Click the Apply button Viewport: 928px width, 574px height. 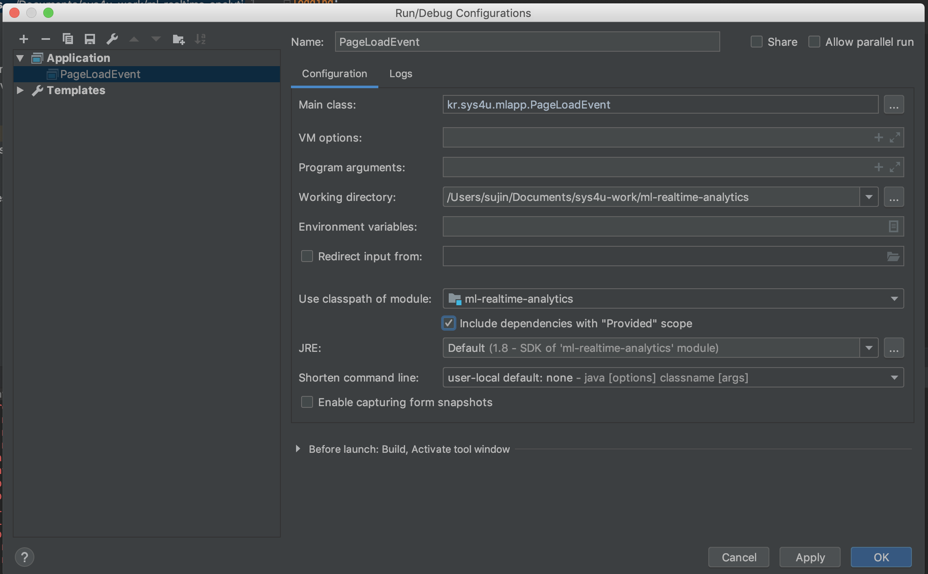pos(810,557)
